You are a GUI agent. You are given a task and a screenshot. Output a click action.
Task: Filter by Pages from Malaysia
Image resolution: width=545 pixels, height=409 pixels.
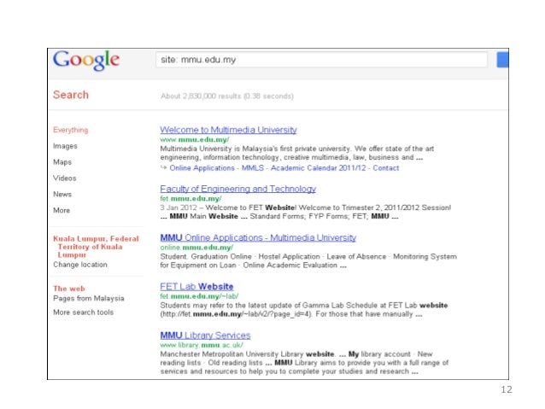[89, 298]
